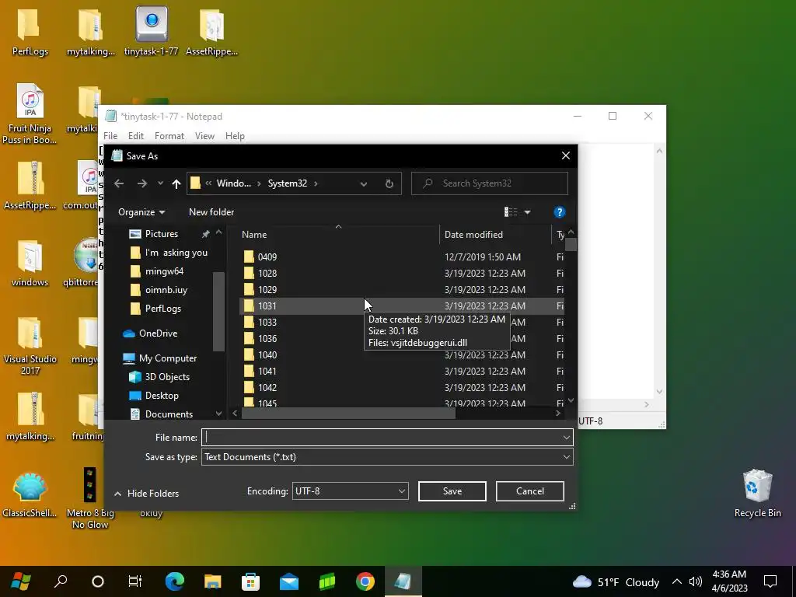Click the Cancel button
The image size is (796, 597).
pos(530,491)
